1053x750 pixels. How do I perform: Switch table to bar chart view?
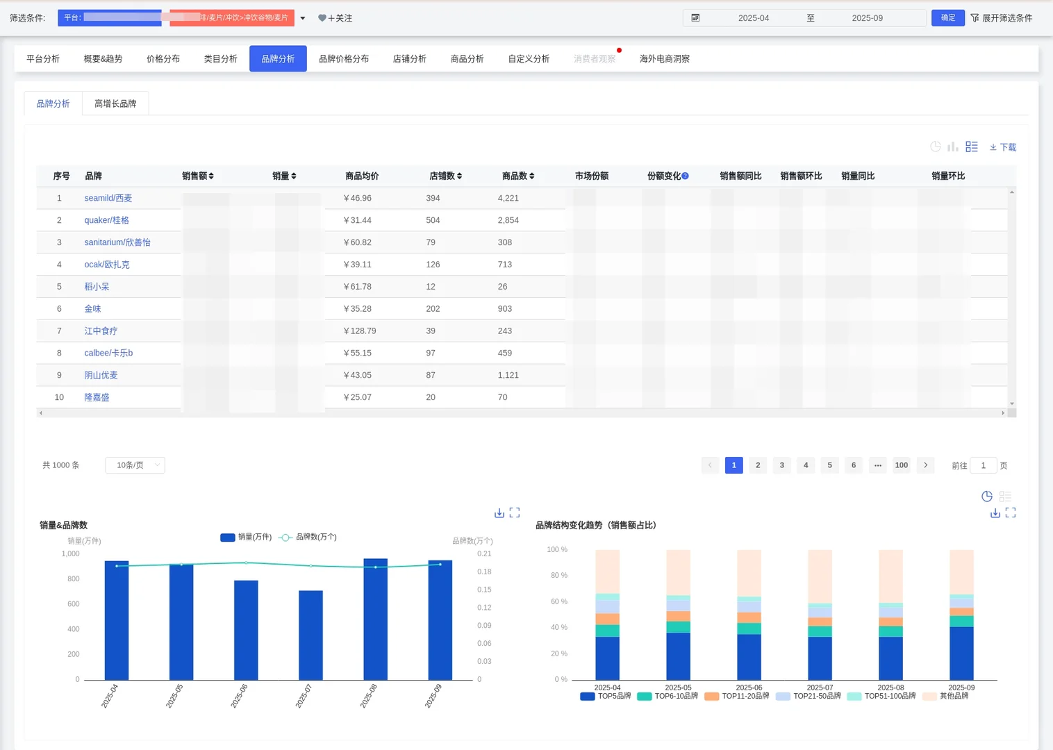pos(953,147)
